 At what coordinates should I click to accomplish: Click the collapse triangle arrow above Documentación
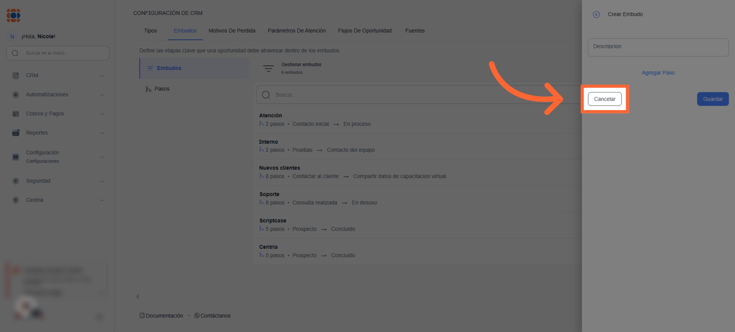(137, 297)
